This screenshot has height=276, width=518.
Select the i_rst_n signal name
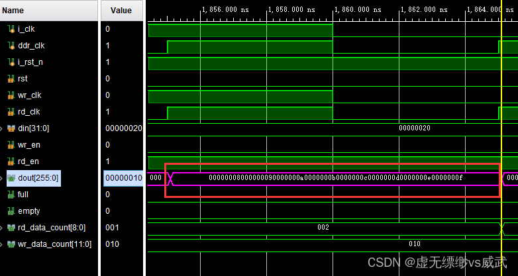point(30,62)
